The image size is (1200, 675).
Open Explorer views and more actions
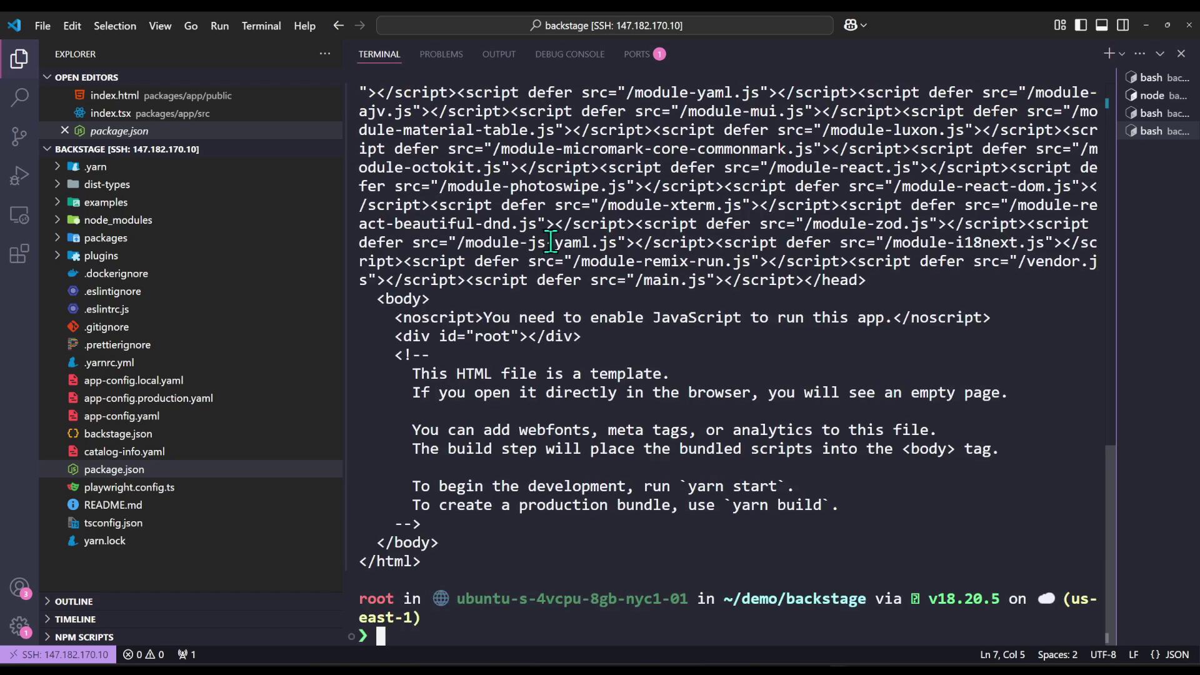(x=325, y=54)
